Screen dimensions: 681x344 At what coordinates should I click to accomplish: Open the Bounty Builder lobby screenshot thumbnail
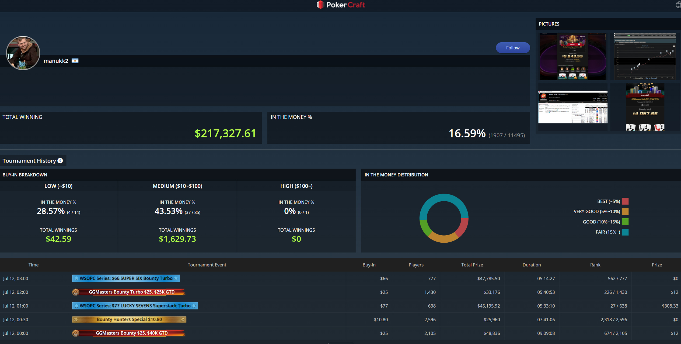[x=573, y=107]
